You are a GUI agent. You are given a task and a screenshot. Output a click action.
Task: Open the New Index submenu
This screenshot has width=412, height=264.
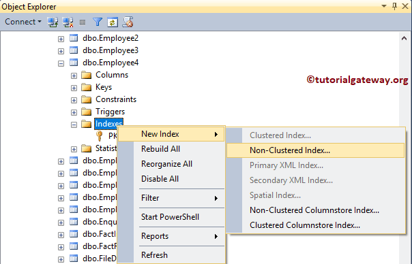click(x=171, y=134)
